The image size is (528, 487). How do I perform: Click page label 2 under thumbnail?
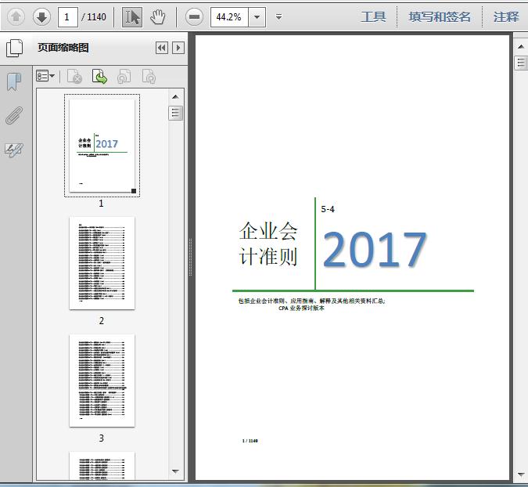click(102, 321)
